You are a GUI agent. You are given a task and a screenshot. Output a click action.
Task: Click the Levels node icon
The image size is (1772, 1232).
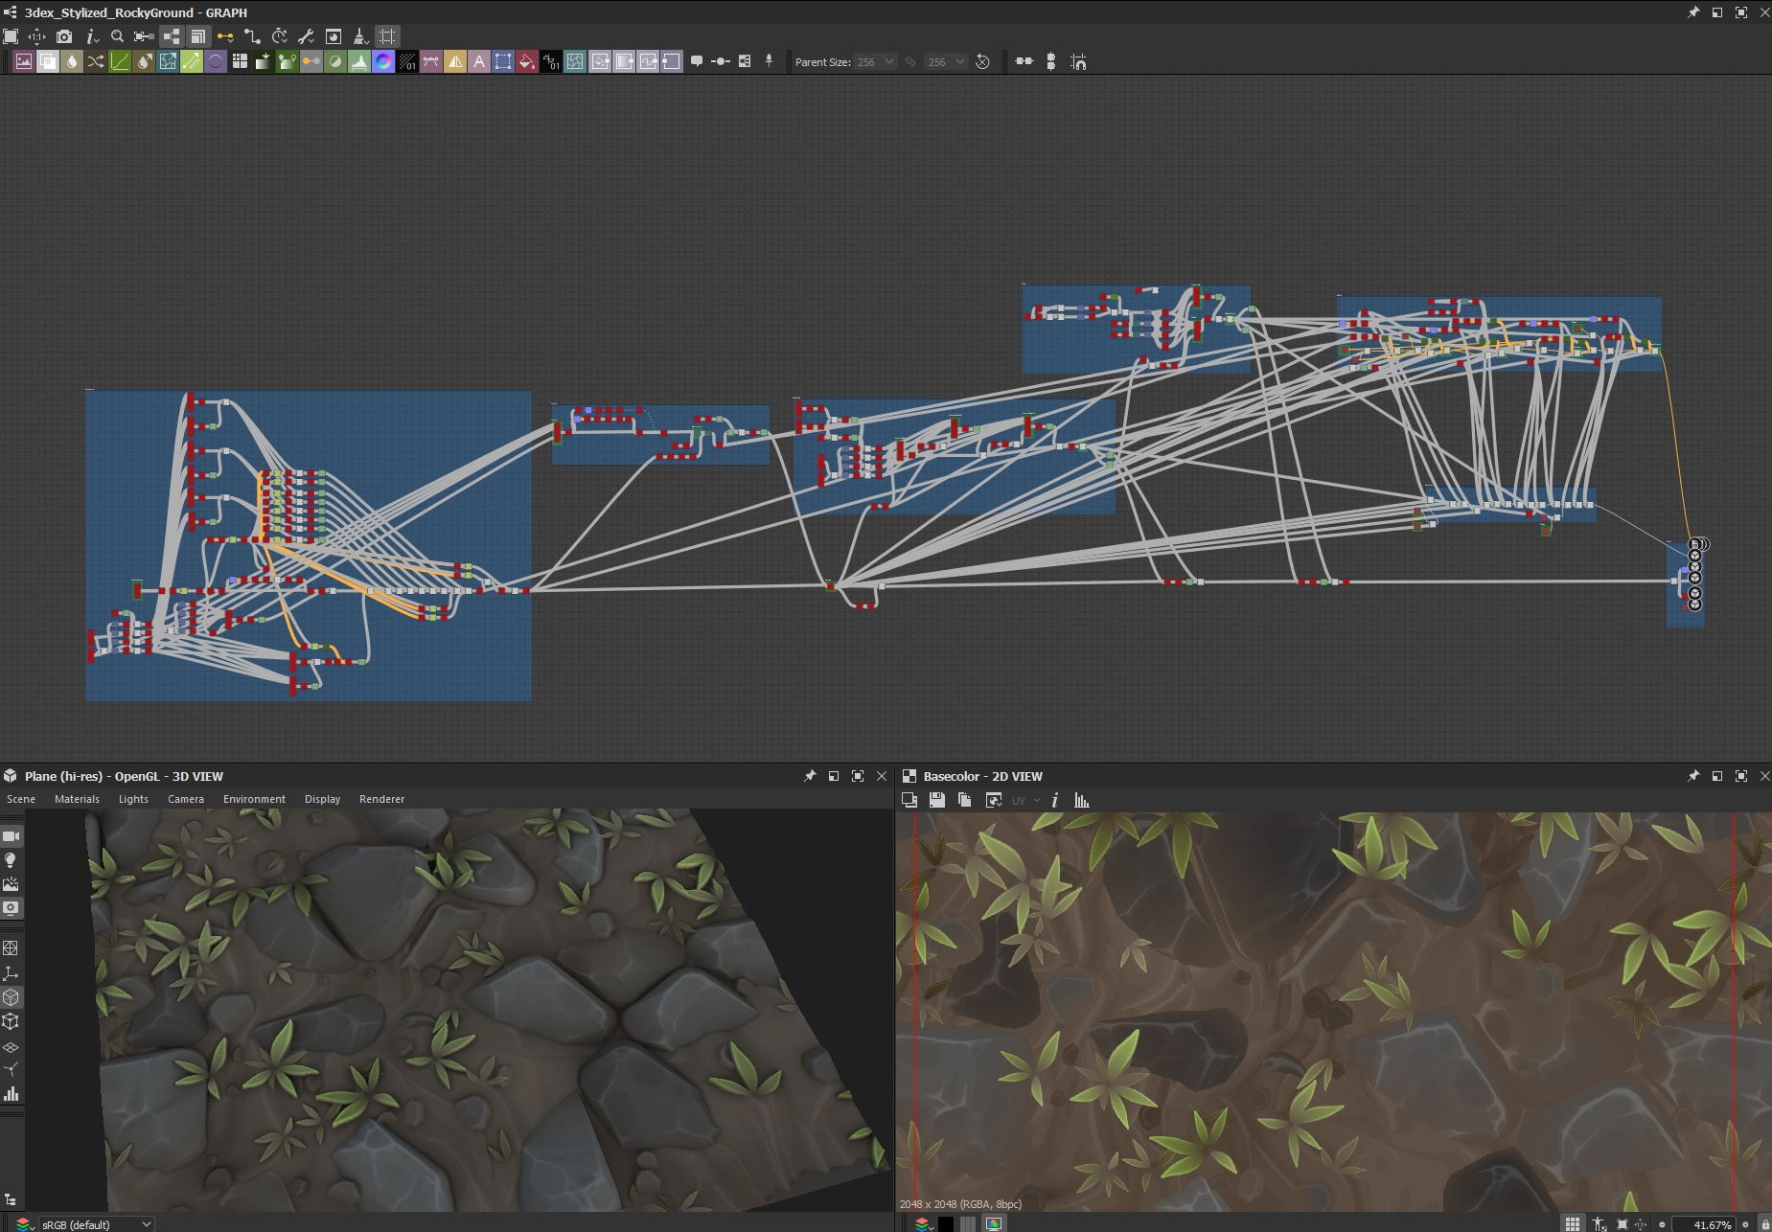tap(359, 62)
